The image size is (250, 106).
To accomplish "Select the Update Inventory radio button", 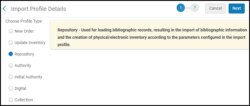I will pyautogui.click(x=11, y=43).
